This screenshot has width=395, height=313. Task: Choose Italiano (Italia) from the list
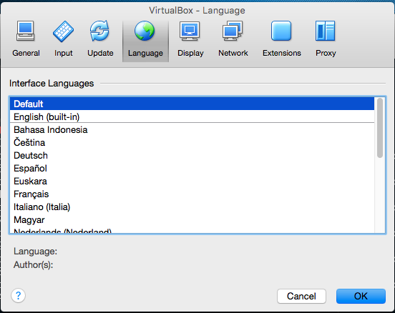click(x=192, y=207)
